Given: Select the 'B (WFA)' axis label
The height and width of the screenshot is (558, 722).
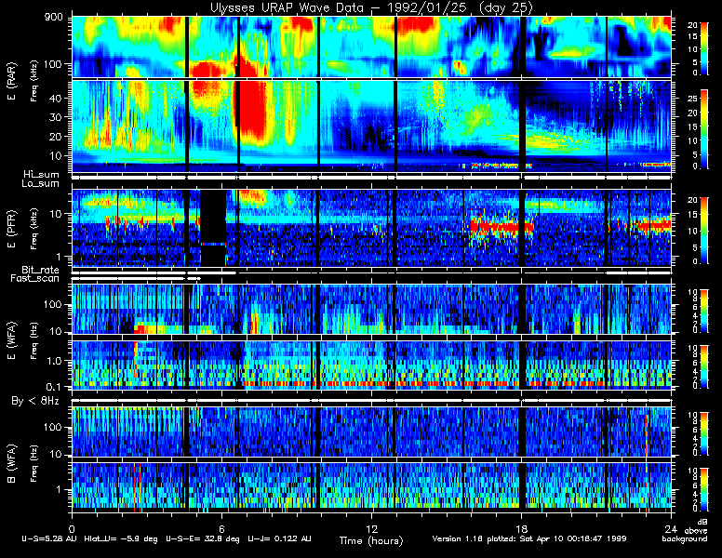Looking at the screenshot, I should tap(12, 464).
